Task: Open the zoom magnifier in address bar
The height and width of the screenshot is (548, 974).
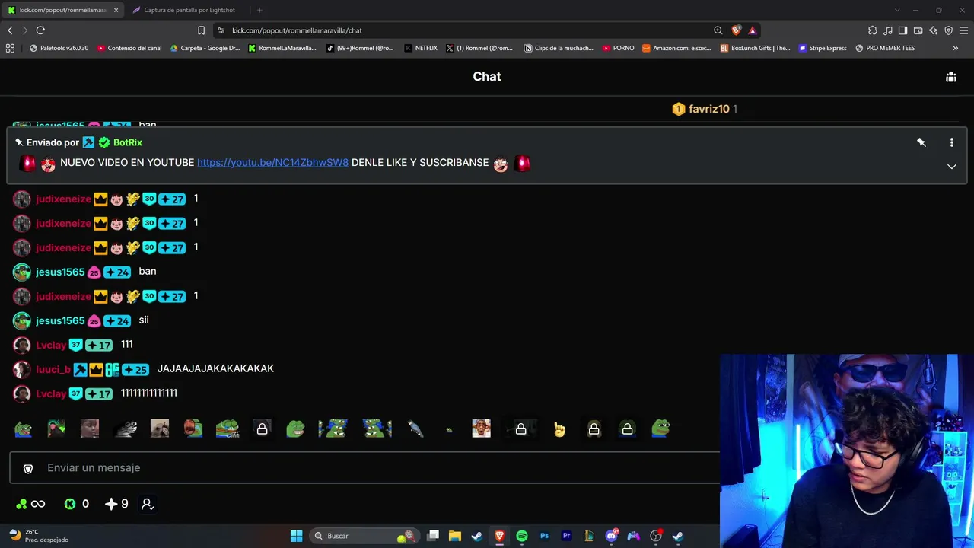Action: coord(718,30)
